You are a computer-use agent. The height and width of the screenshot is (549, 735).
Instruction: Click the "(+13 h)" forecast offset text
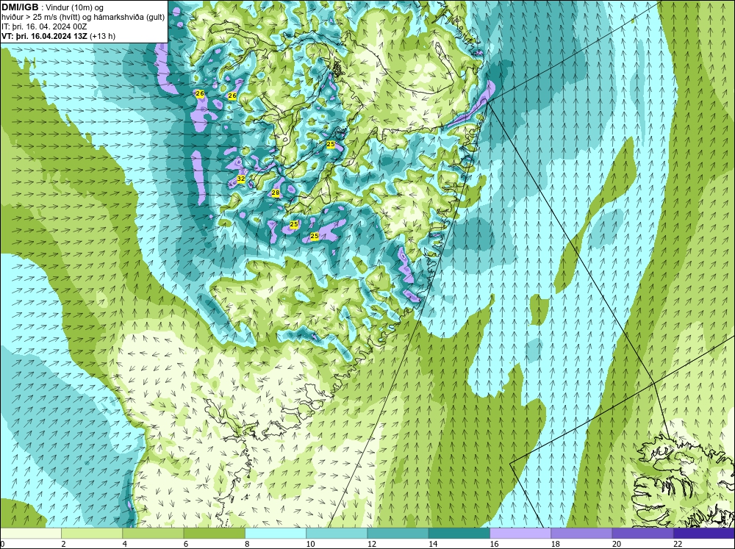coord(101,36)
